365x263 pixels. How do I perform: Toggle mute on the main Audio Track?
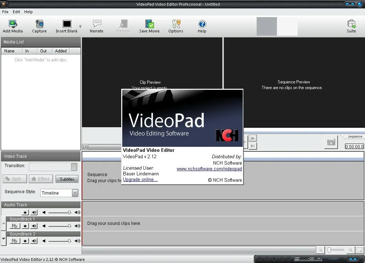coord(34,212)
